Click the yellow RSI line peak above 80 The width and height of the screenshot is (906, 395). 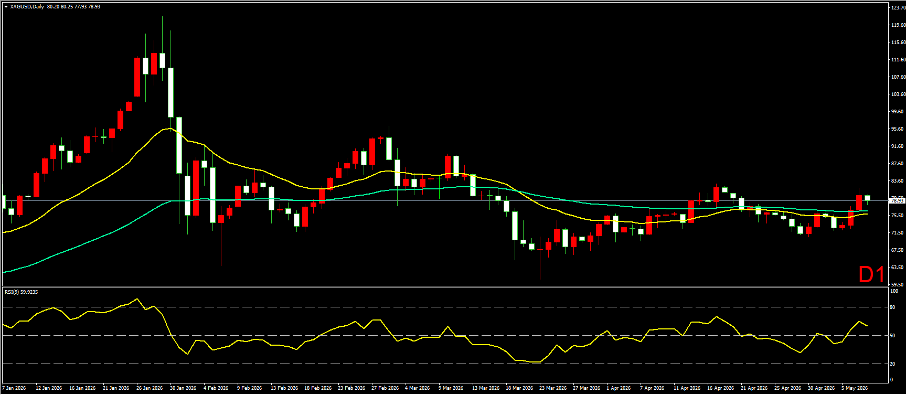click(x=137, y=299)
